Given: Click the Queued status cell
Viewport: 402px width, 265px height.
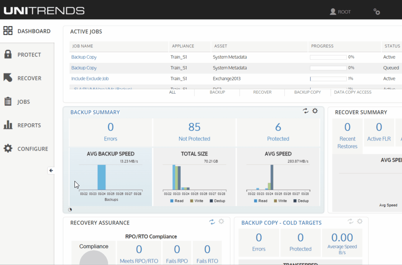Looking at the screenshot, I should (391, 68).
